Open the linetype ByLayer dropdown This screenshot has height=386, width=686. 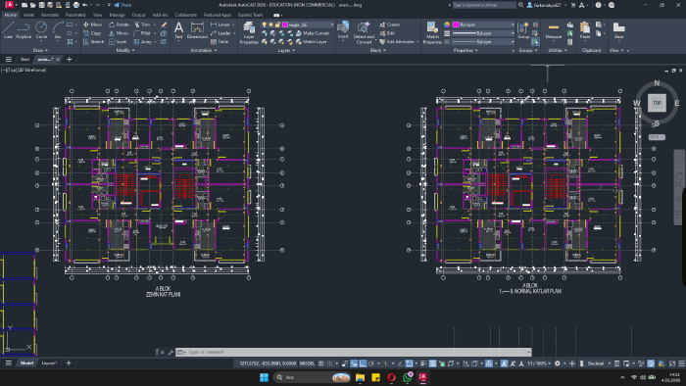coord(483,42)
